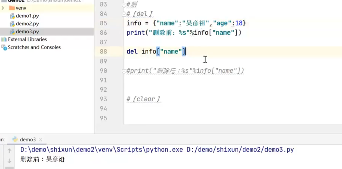The height and width of the screenshot is (169, 342).
Task: Click the #【del】 comment
Action: [140, 14]
